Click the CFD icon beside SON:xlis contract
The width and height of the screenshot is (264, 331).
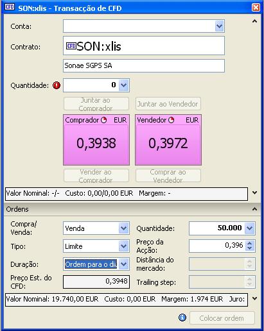coord(71,46)
